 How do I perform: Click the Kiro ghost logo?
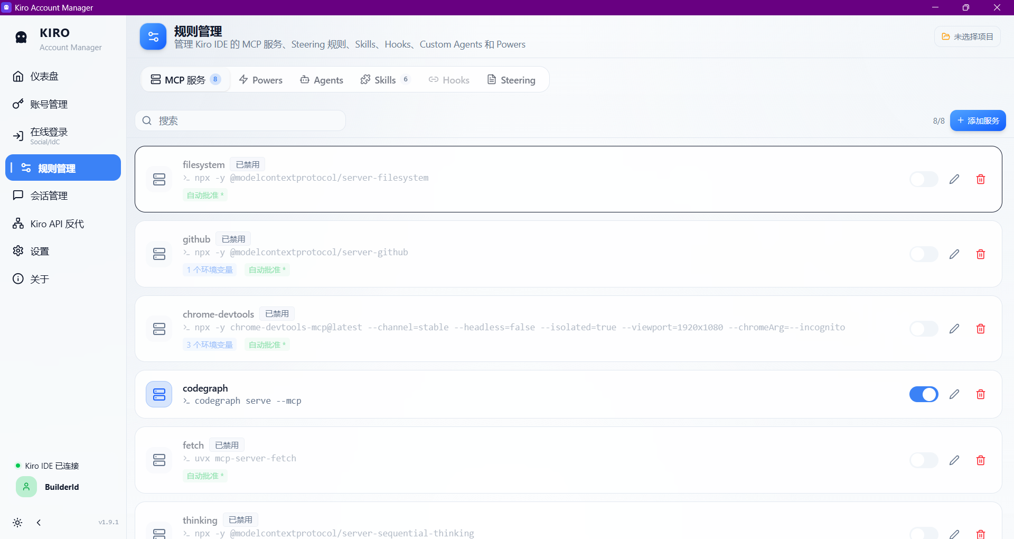[x=21, y=37]
